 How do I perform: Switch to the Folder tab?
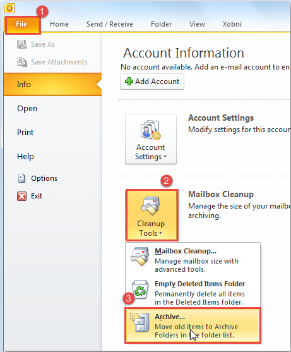pyautogui.click(x=161, y=24)
